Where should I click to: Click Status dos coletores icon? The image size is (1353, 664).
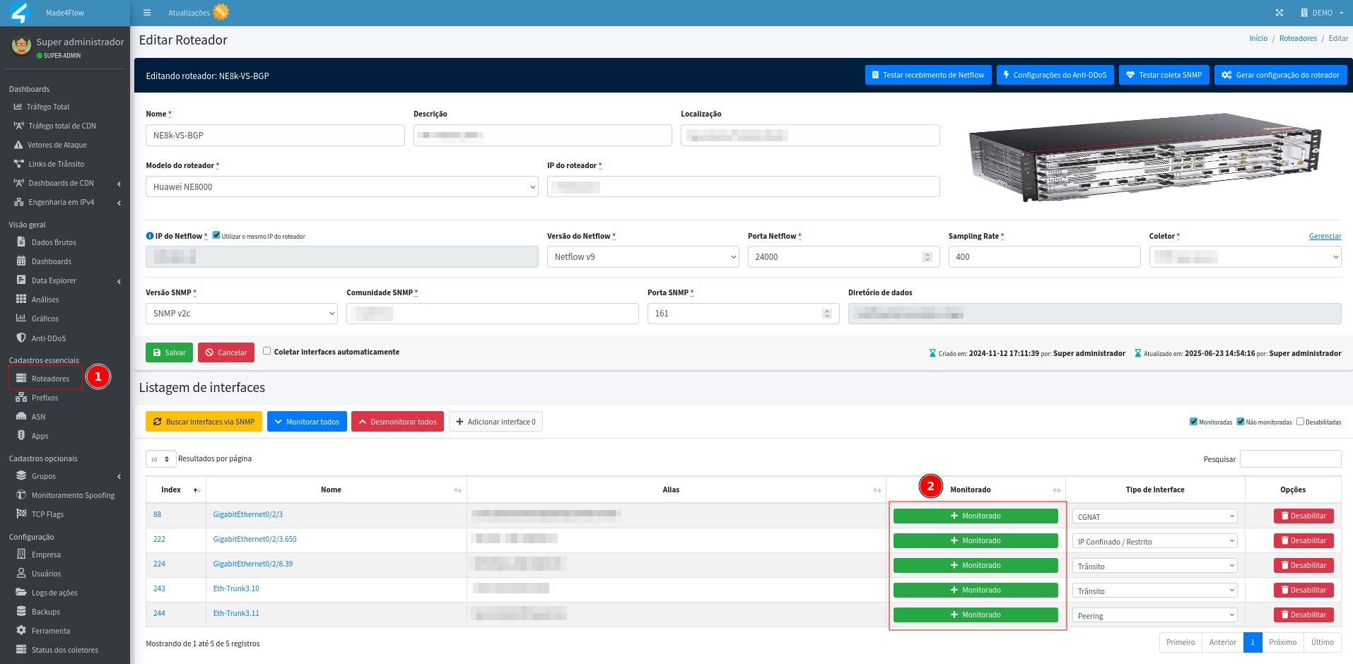coord(21,649)
